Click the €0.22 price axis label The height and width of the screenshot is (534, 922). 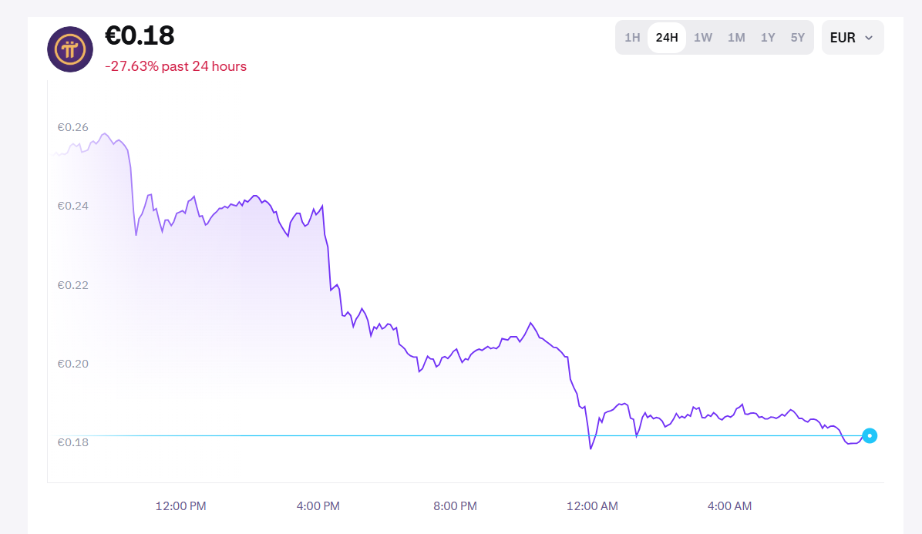(72, 285)
